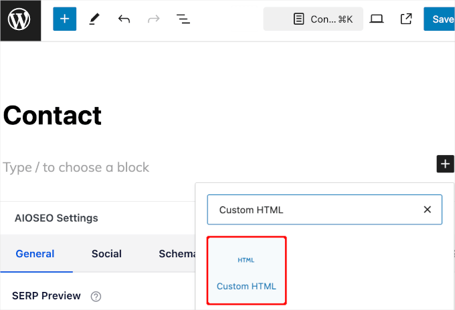Switch to the General tab
Image resolution: width=455 pixels, height=310 pixels.
[35, 254]
